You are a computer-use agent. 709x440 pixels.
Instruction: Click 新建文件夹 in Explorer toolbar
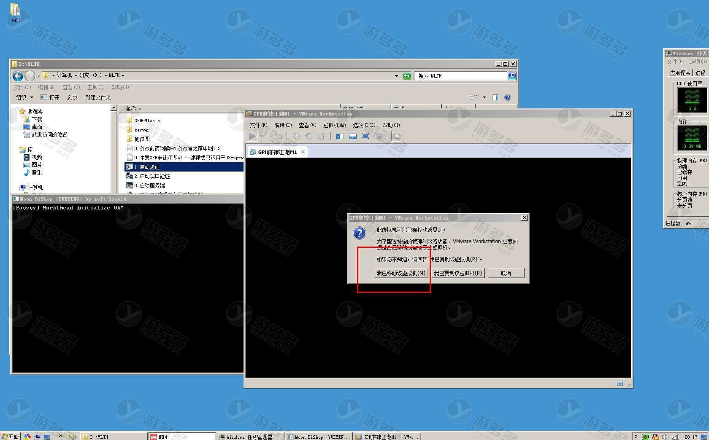click(x=98, y=97)
